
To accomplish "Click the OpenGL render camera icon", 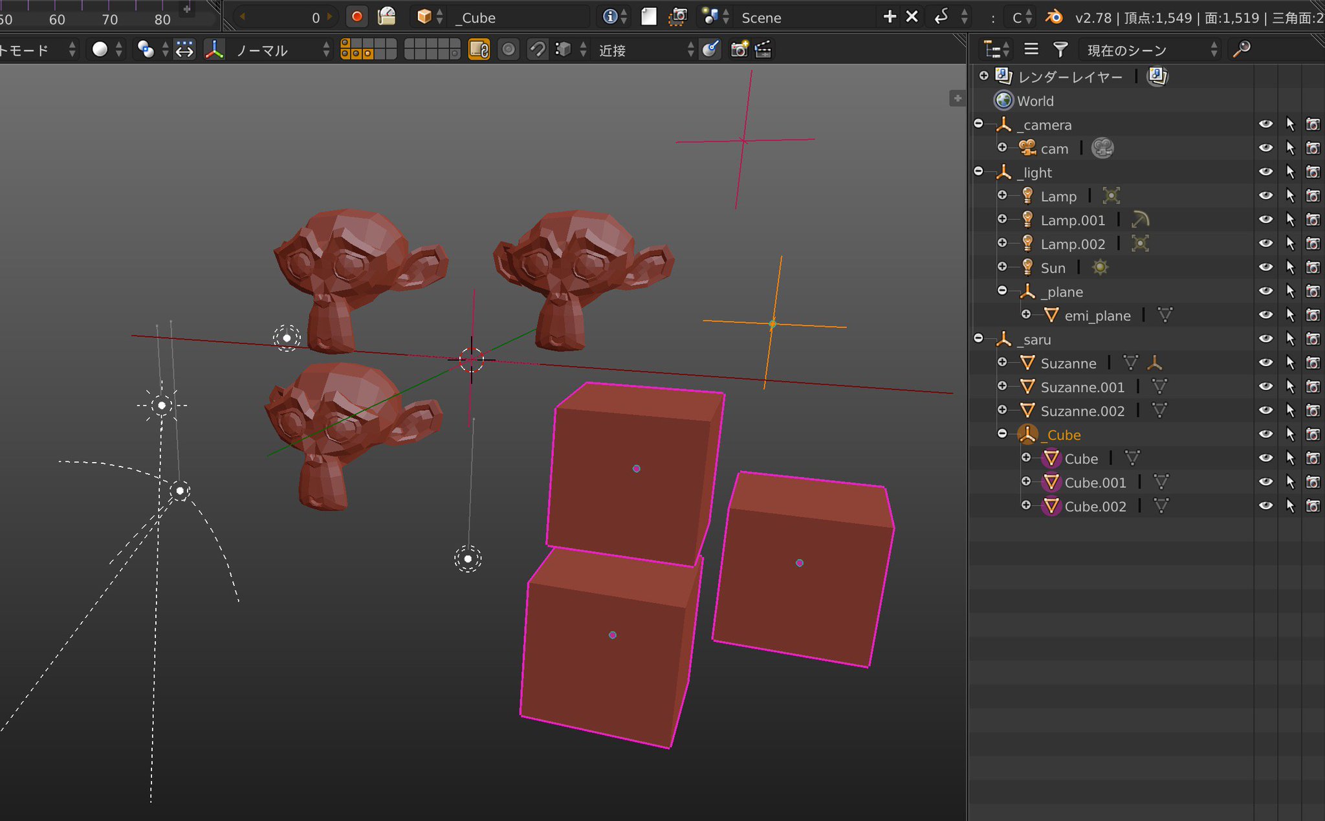I will pos(739,49).
